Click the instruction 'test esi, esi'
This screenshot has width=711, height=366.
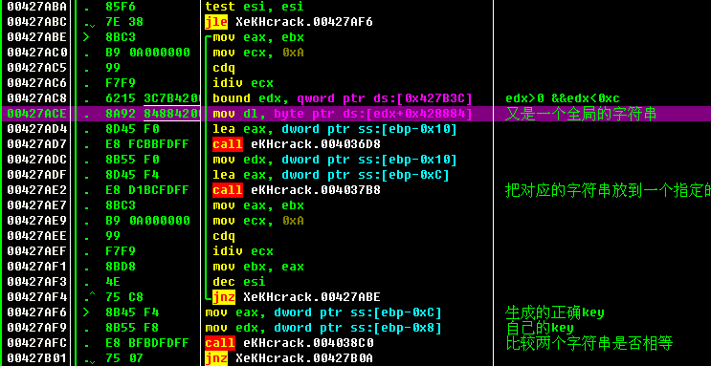tap(255, 7)
